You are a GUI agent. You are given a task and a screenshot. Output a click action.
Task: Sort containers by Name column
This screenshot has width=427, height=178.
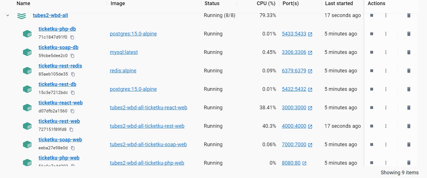23,3
